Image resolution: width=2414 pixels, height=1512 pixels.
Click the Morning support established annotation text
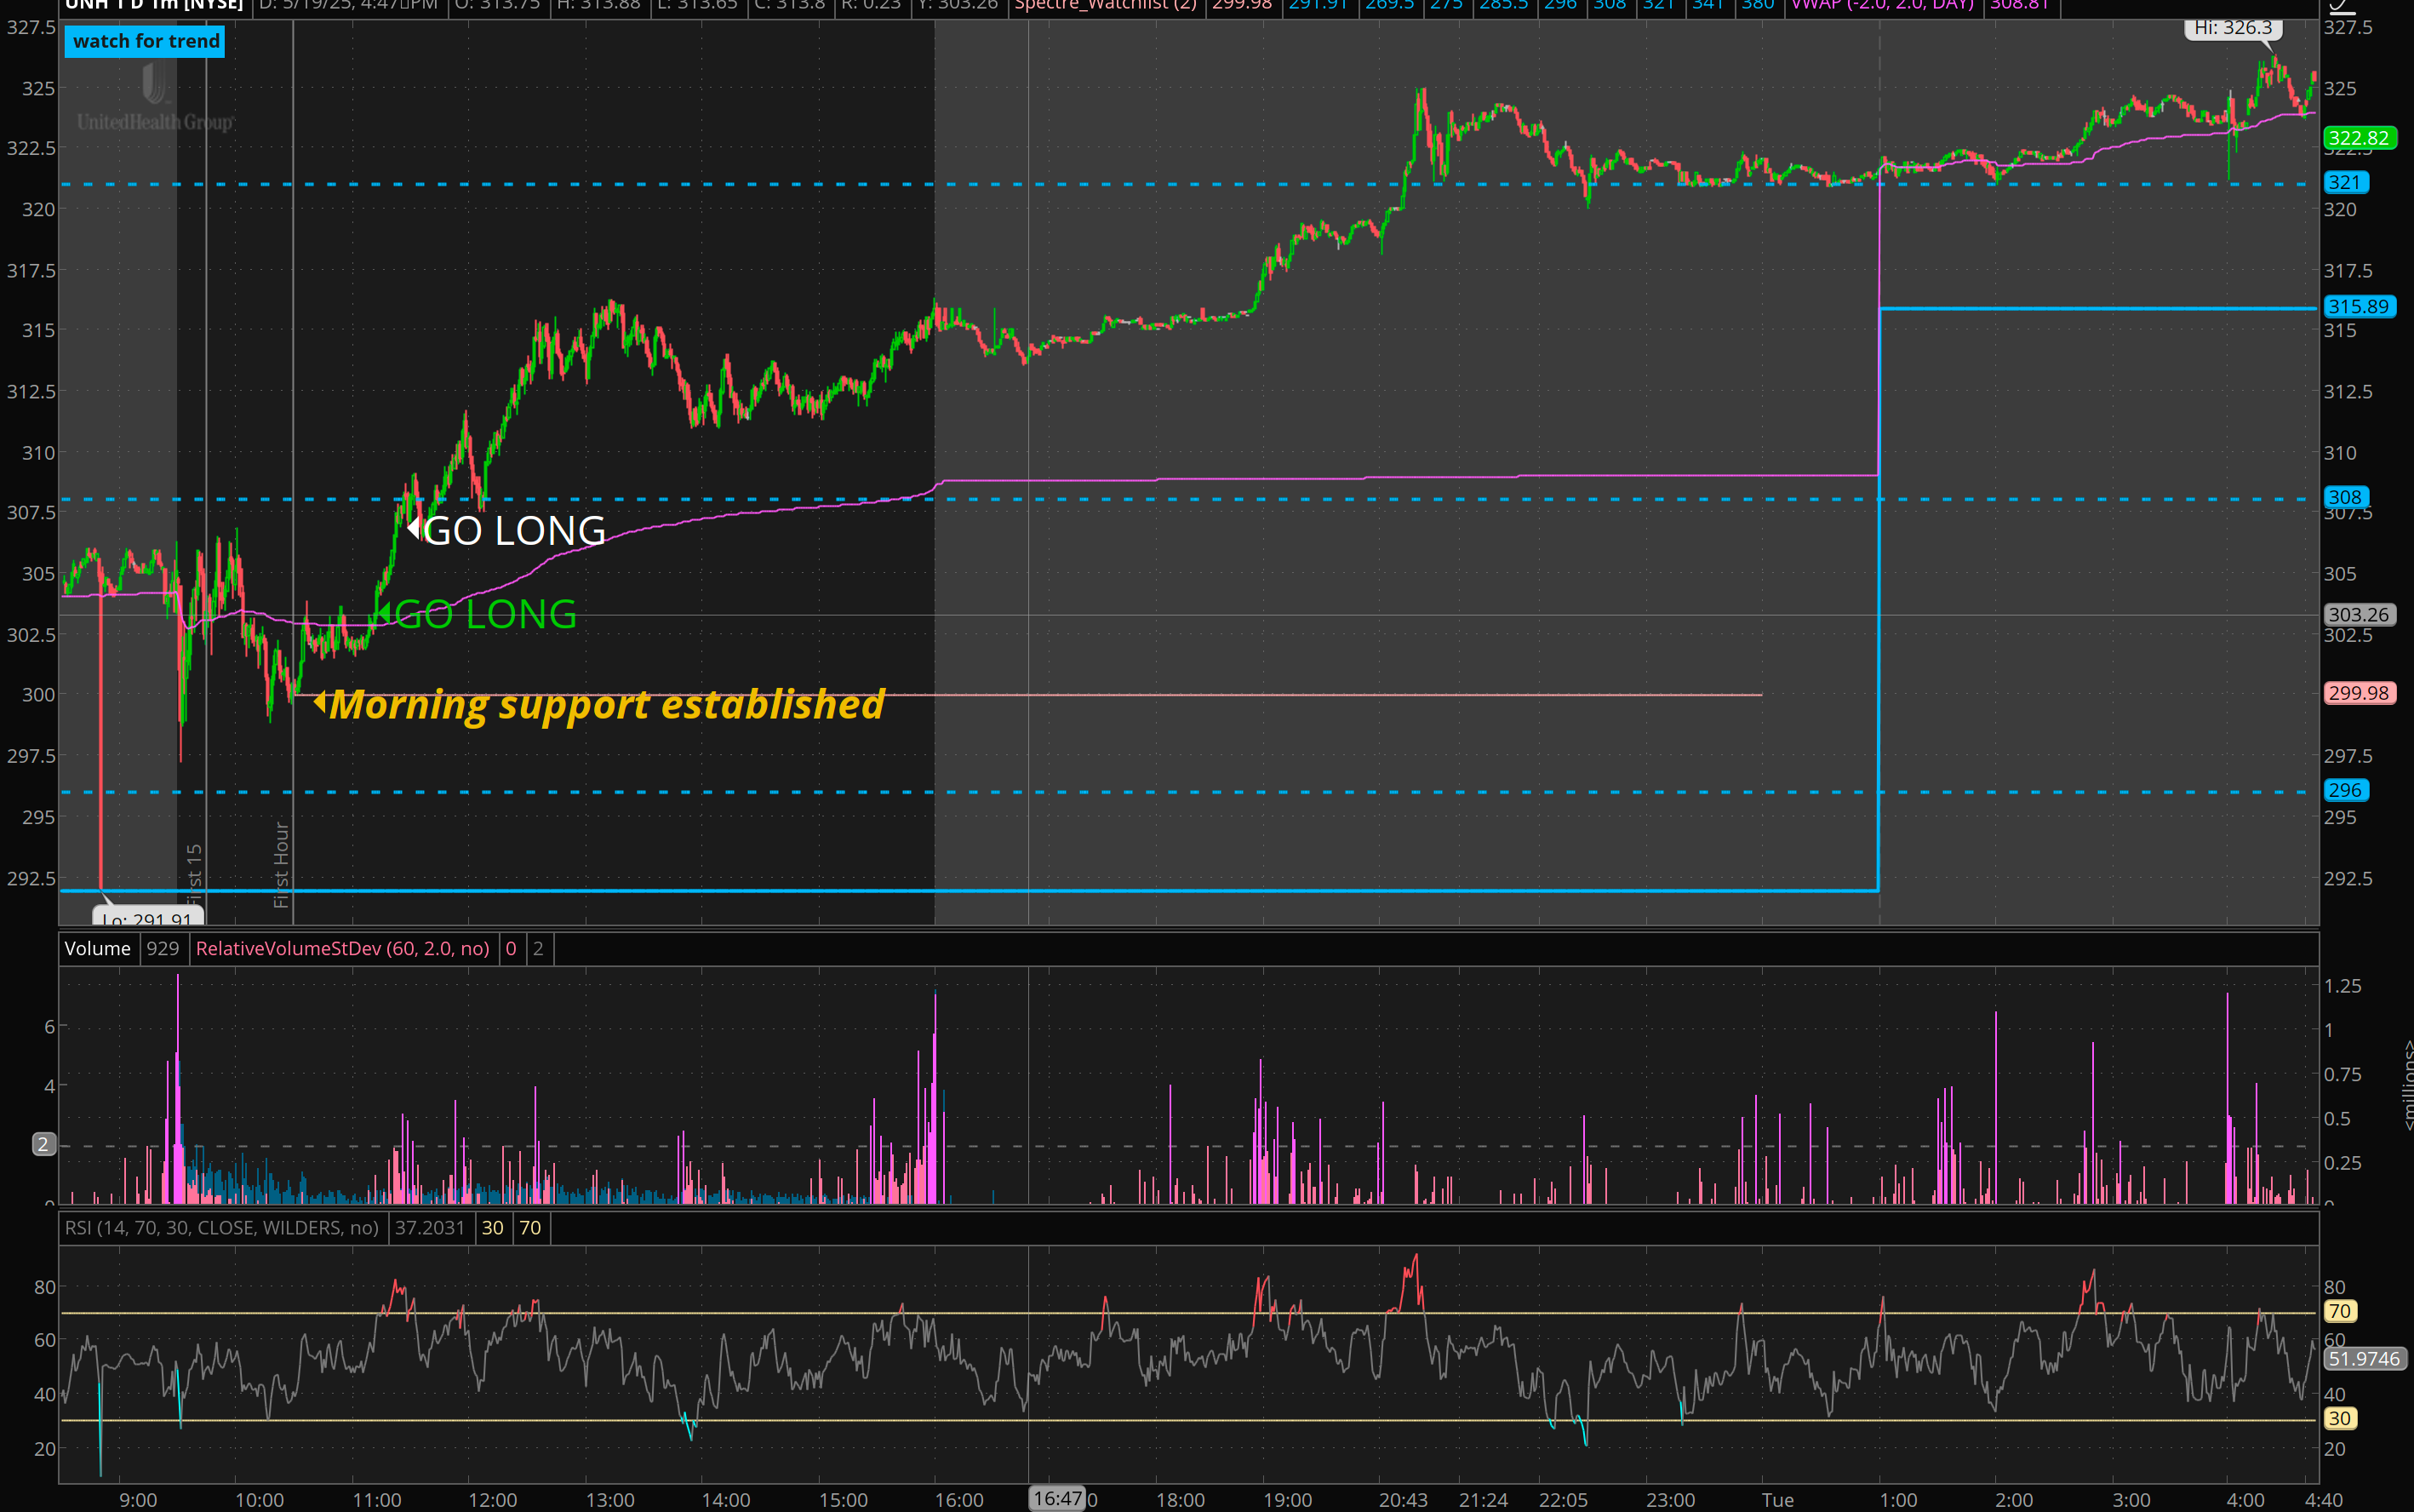[607, 704]
